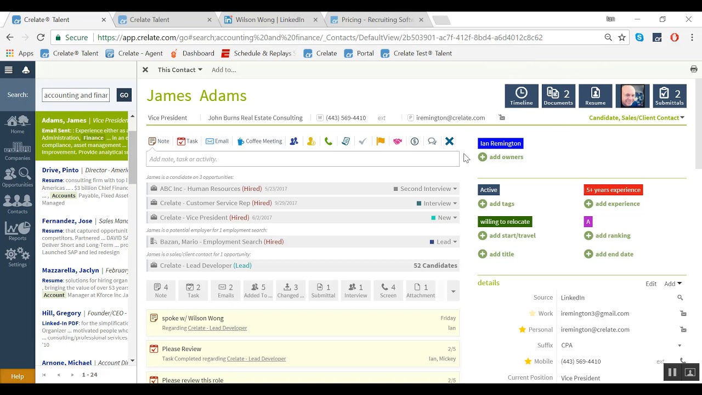
Task: Change Second Interview stage for ABC Inc
Action: [x=425, y=189]
